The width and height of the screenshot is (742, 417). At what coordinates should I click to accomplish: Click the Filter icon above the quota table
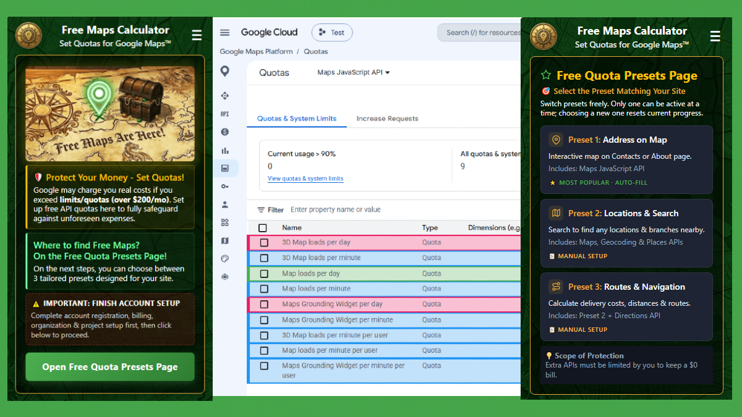point(261,210)
